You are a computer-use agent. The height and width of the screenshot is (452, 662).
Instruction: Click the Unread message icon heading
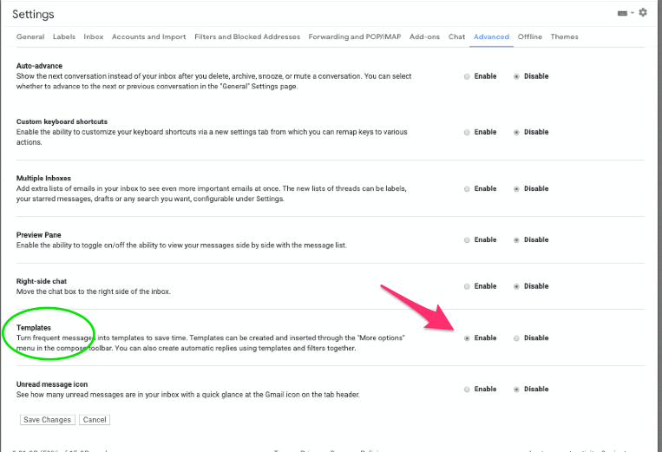tap(52, 384)
